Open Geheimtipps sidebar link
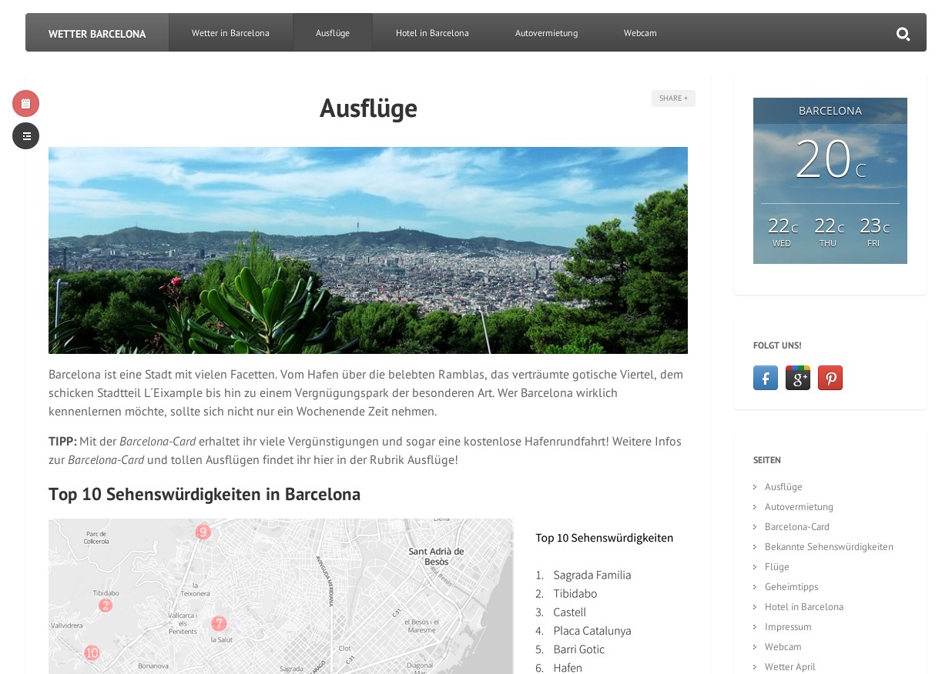942x674 pixels. (792, 587)
